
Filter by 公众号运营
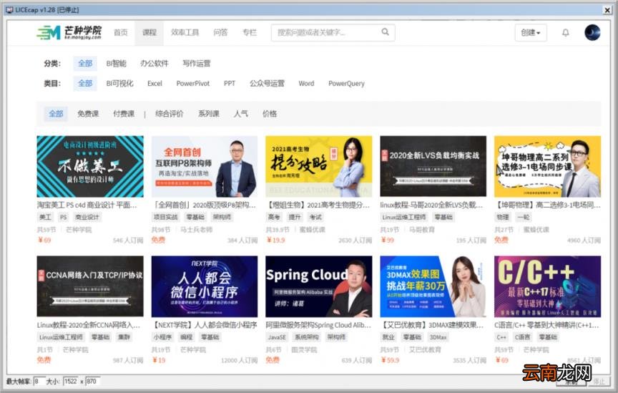click(267, 83)
